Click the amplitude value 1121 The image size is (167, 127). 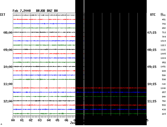tap(163, 50)
